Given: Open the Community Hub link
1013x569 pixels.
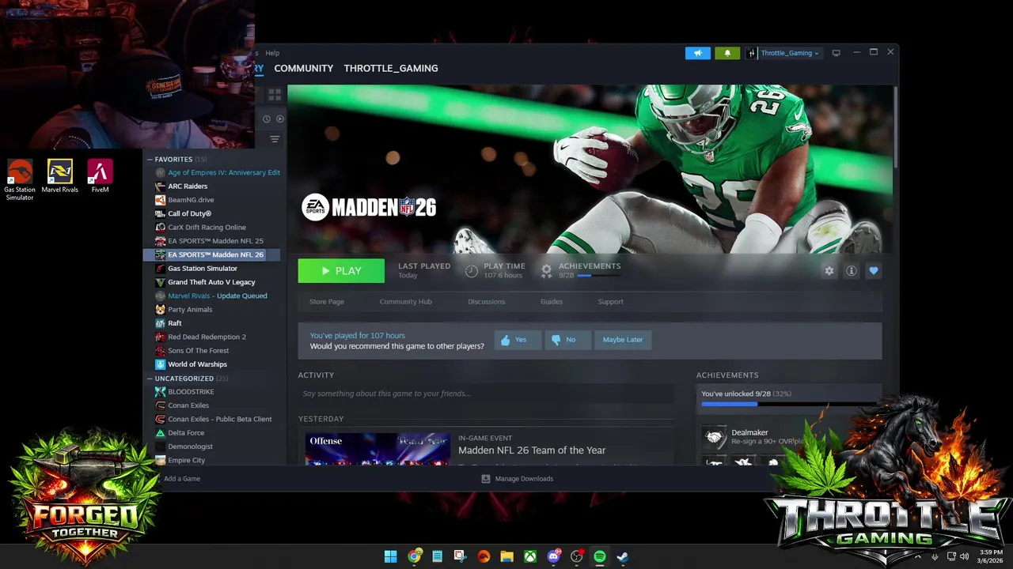Looking at the screenshot, I should [x=405, y=302].
